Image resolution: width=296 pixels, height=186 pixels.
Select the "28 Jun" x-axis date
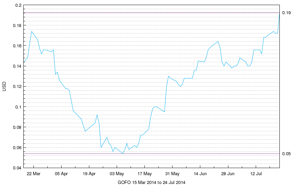pyautogui.click(x=228, y=174)
